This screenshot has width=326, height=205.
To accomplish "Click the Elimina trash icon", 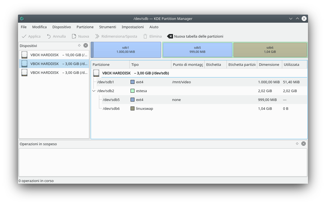I will [145, 36].
